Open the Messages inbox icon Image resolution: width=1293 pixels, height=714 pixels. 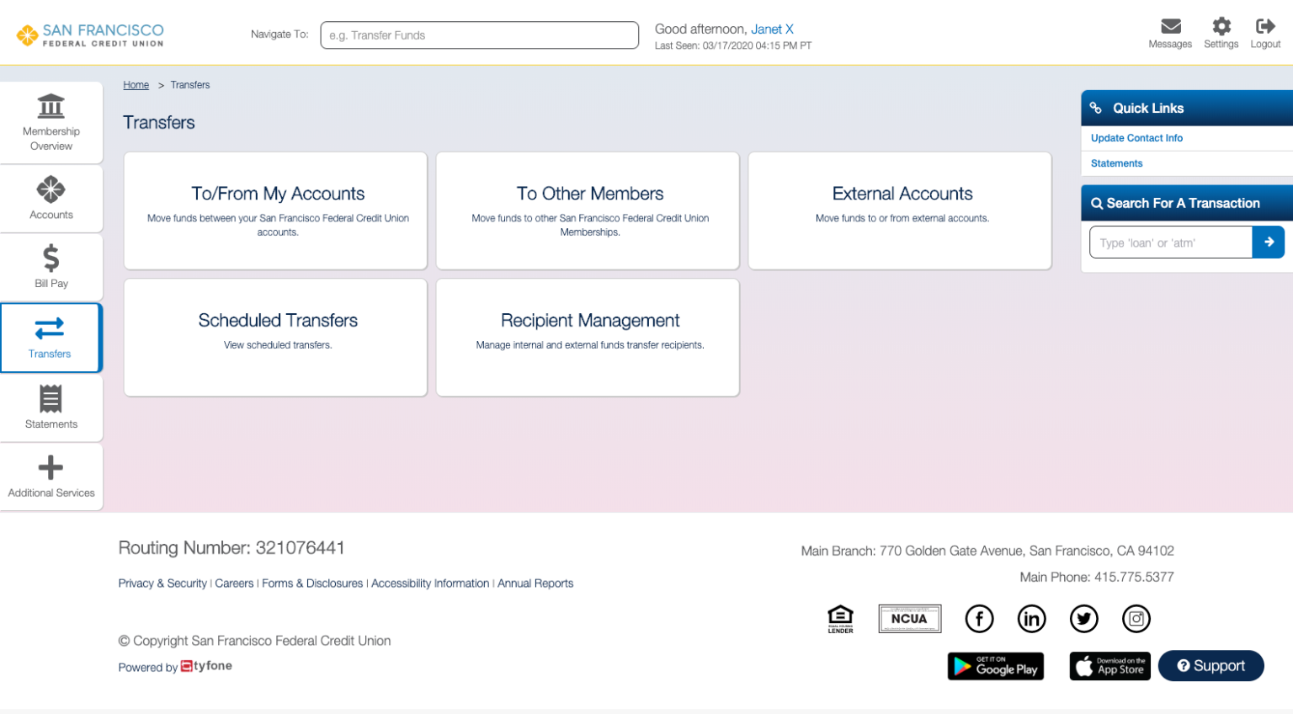(1170, 28)
